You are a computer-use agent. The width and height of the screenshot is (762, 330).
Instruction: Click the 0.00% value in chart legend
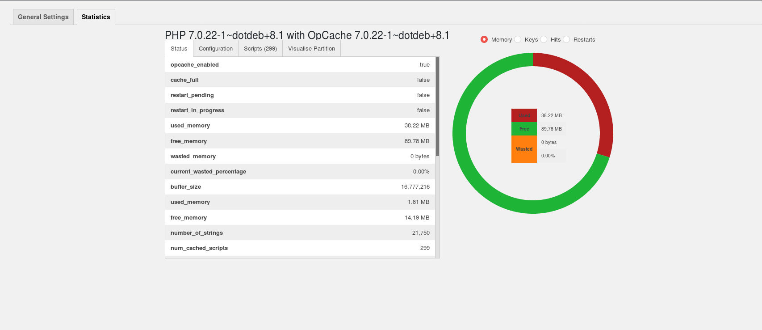[548, 156]
